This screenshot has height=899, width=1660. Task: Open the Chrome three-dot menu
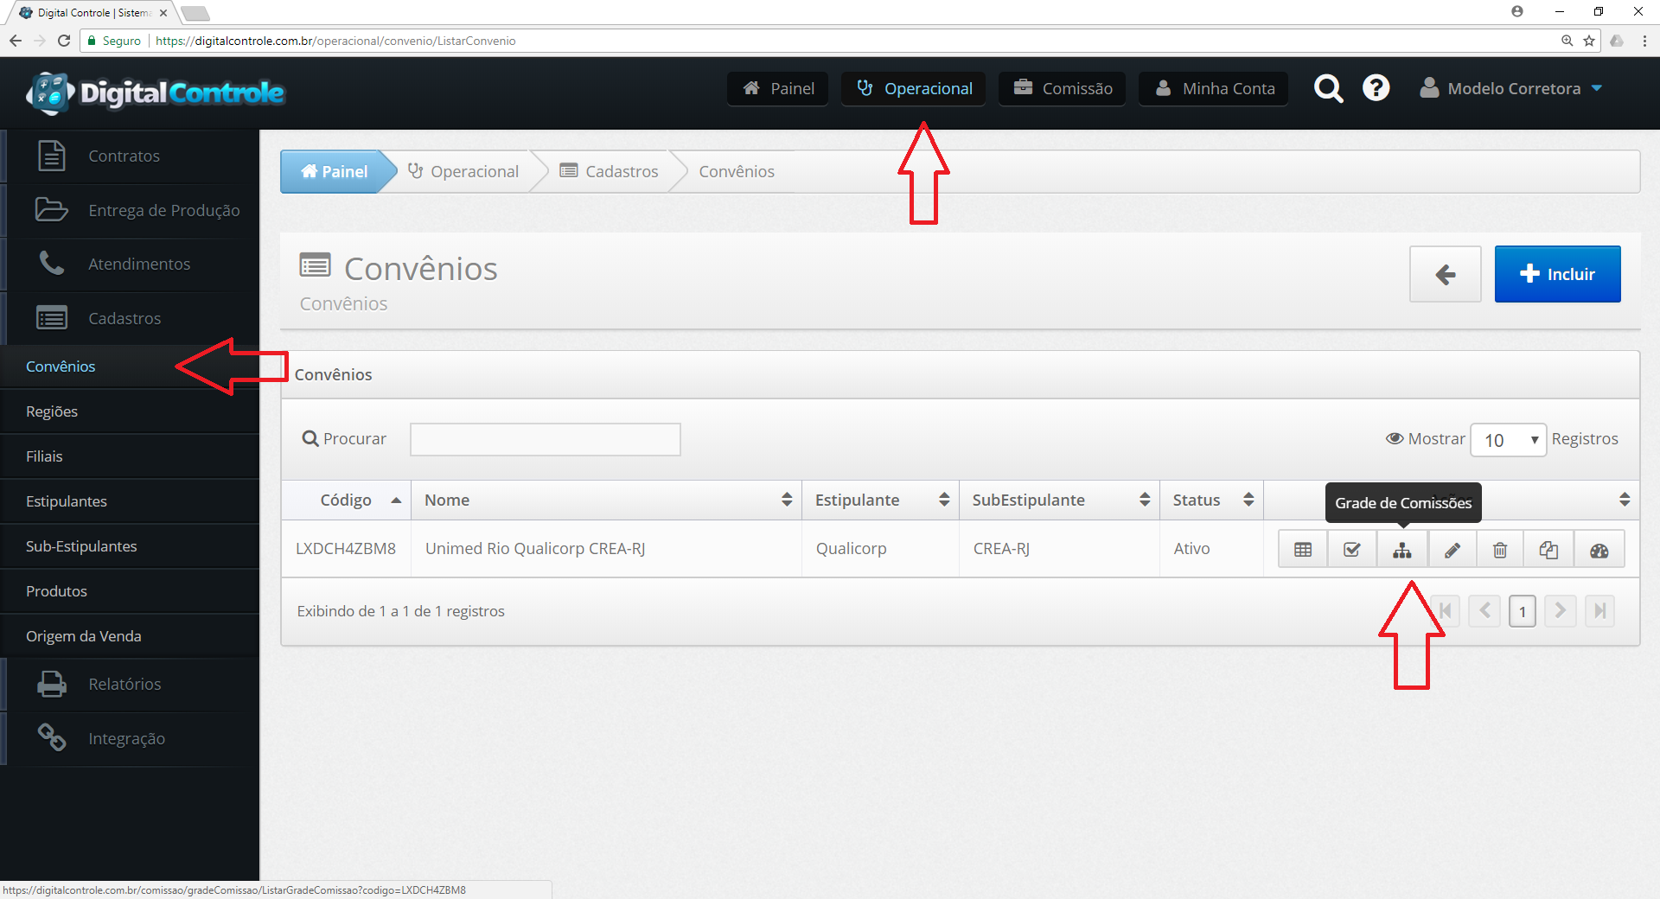tap(1644, 41)
